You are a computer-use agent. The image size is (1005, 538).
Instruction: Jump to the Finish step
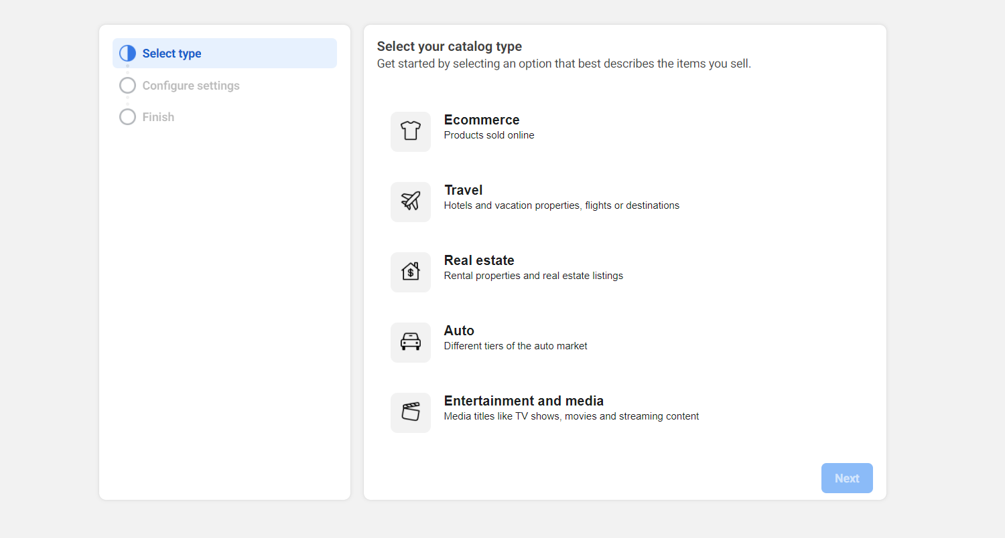(x=158, y=117)
